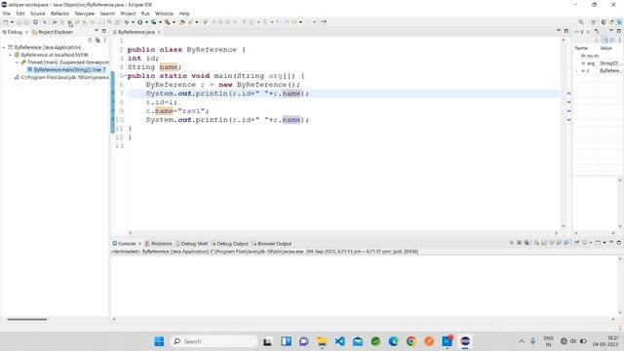Click the New file toolbar icon

(5, 22)
